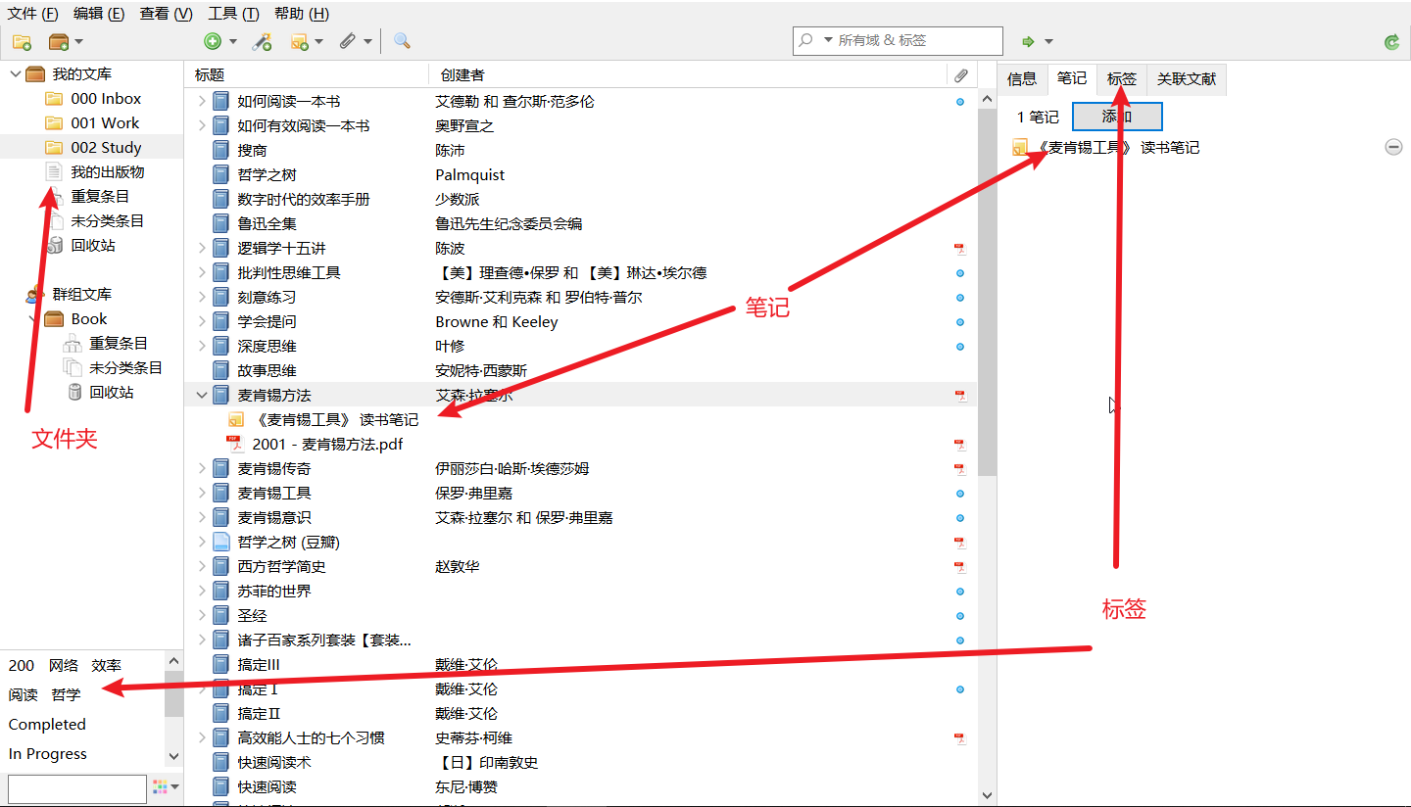
Task: Click the green Sync icon
Action: tap(1391, 41)
